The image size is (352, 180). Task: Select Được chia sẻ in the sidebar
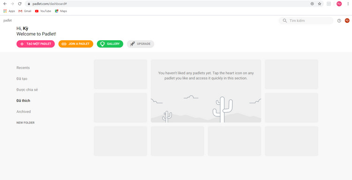tap(27, 90)
